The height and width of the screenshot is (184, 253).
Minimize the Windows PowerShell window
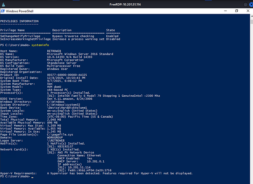click(x=226, y=11)
